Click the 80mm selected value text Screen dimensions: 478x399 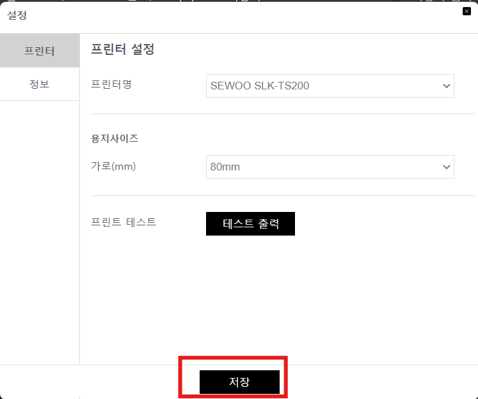pos(225,167)
